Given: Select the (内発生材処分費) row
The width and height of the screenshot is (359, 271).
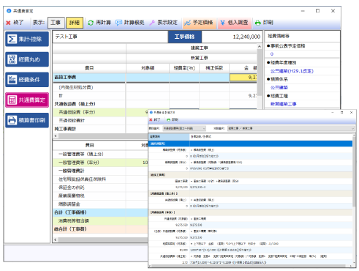Looking at the screenshot, I should click(155, 87).
